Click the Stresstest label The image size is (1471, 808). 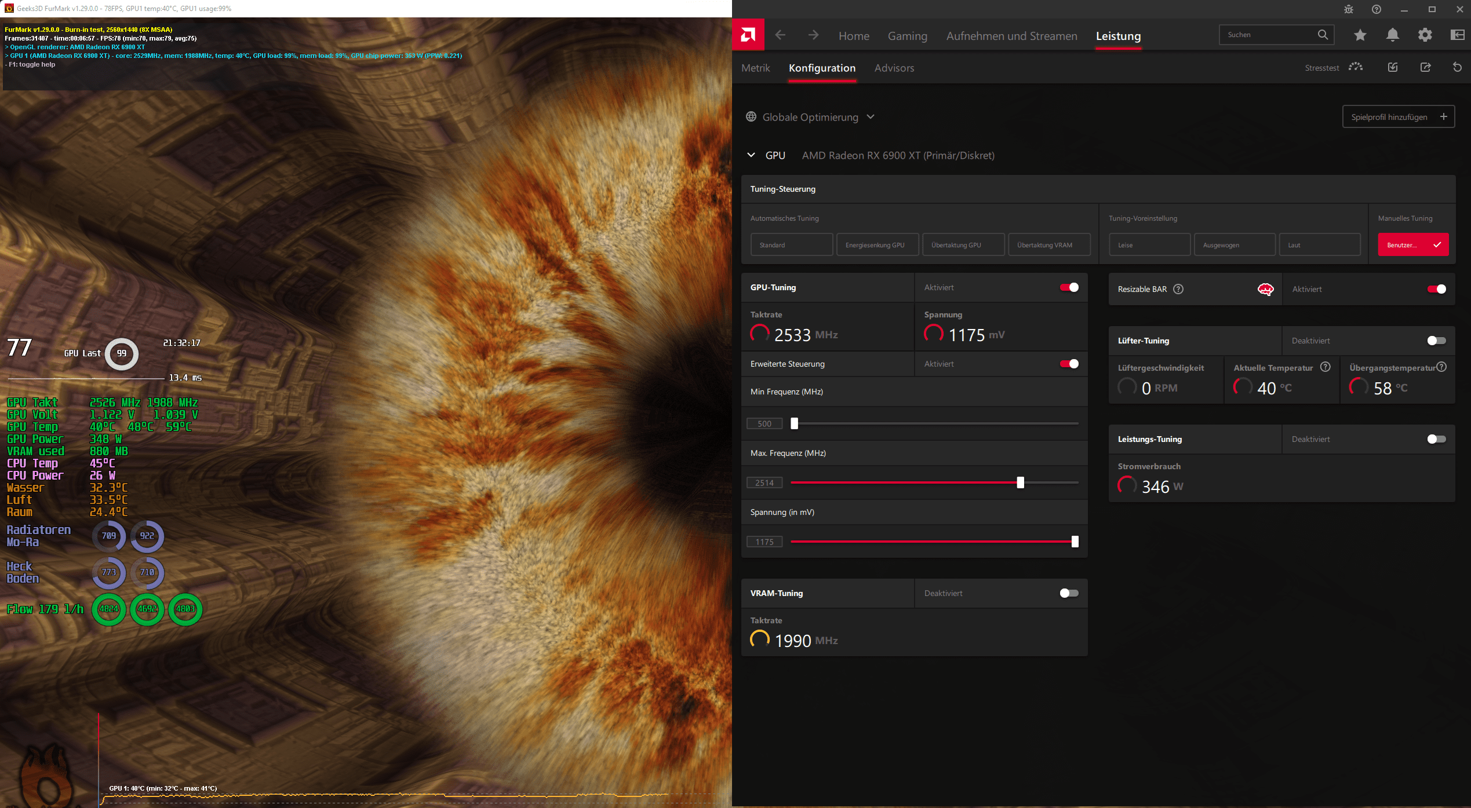click(x=1321, y=68)
